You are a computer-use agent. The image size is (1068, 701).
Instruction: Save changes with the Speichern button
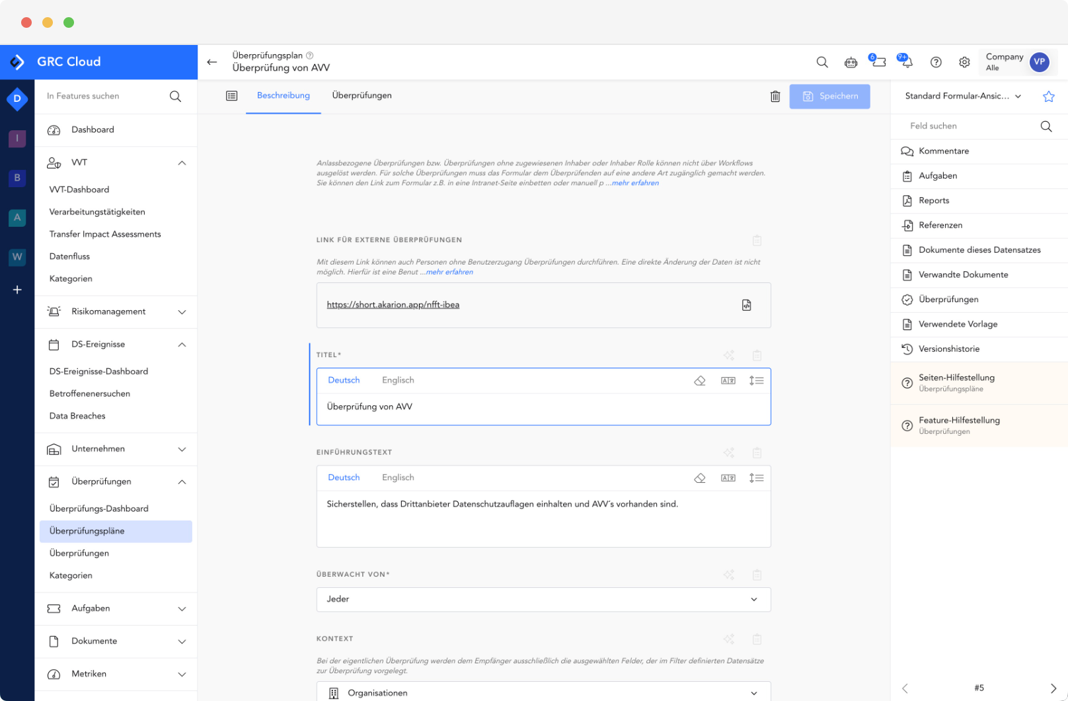tap(829, 97)
